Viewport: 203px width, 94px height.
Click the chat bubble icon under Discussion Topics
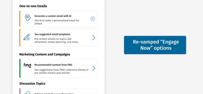click(27, 93)
